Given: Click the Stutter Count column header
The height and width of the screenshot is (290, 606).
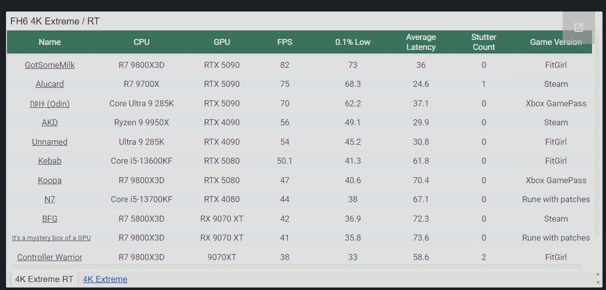Looking at the screenshot, I should coord(484,42).
